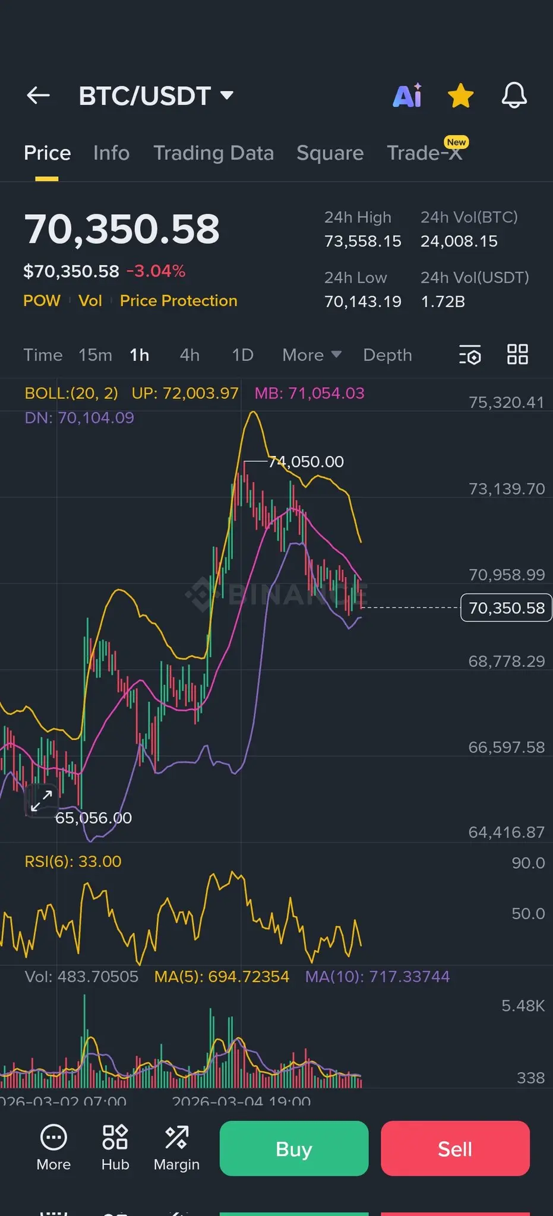Tap the RSI(6): 33.00 label
This screenshot has height=1216, width=553.
point(73,862)
